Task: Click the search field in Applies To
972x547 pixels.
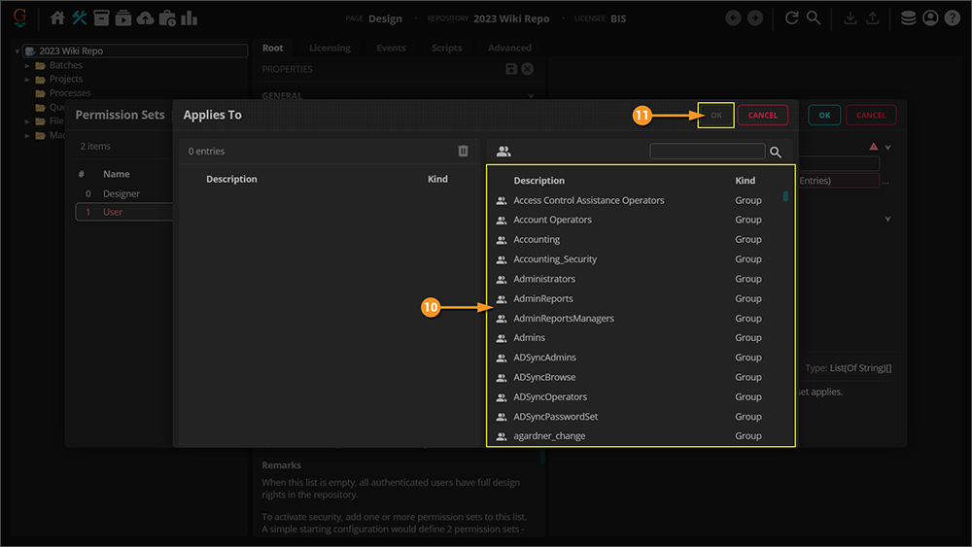Action: coord(707,152)
